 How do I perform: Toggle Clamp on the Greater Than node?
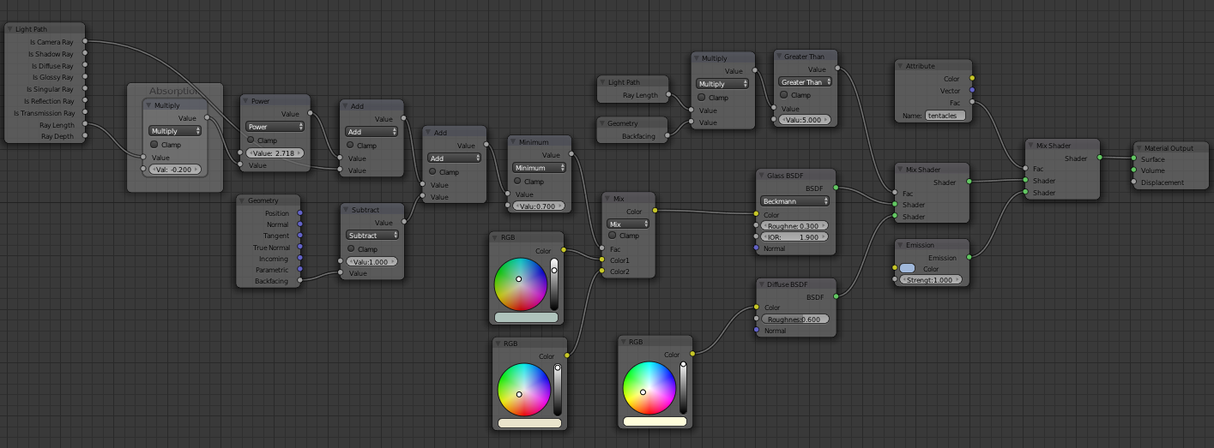pos(782,95)
